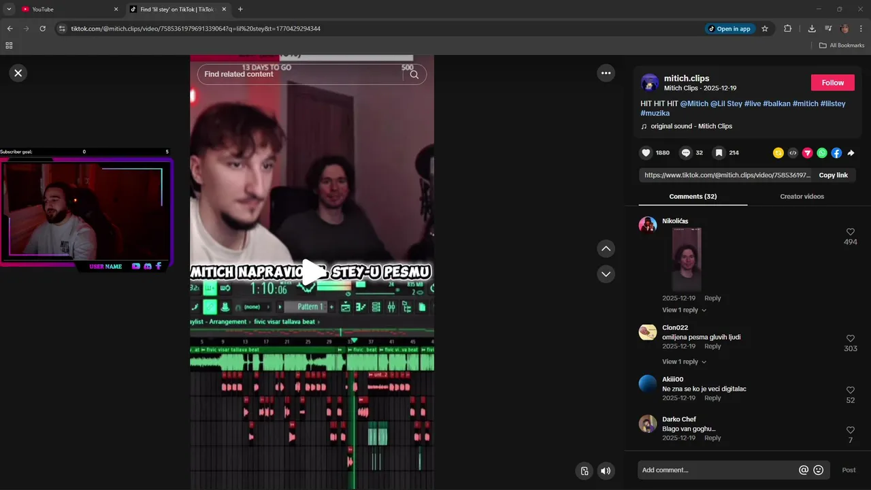Follow the mitich.clips account

click(832, 82)
